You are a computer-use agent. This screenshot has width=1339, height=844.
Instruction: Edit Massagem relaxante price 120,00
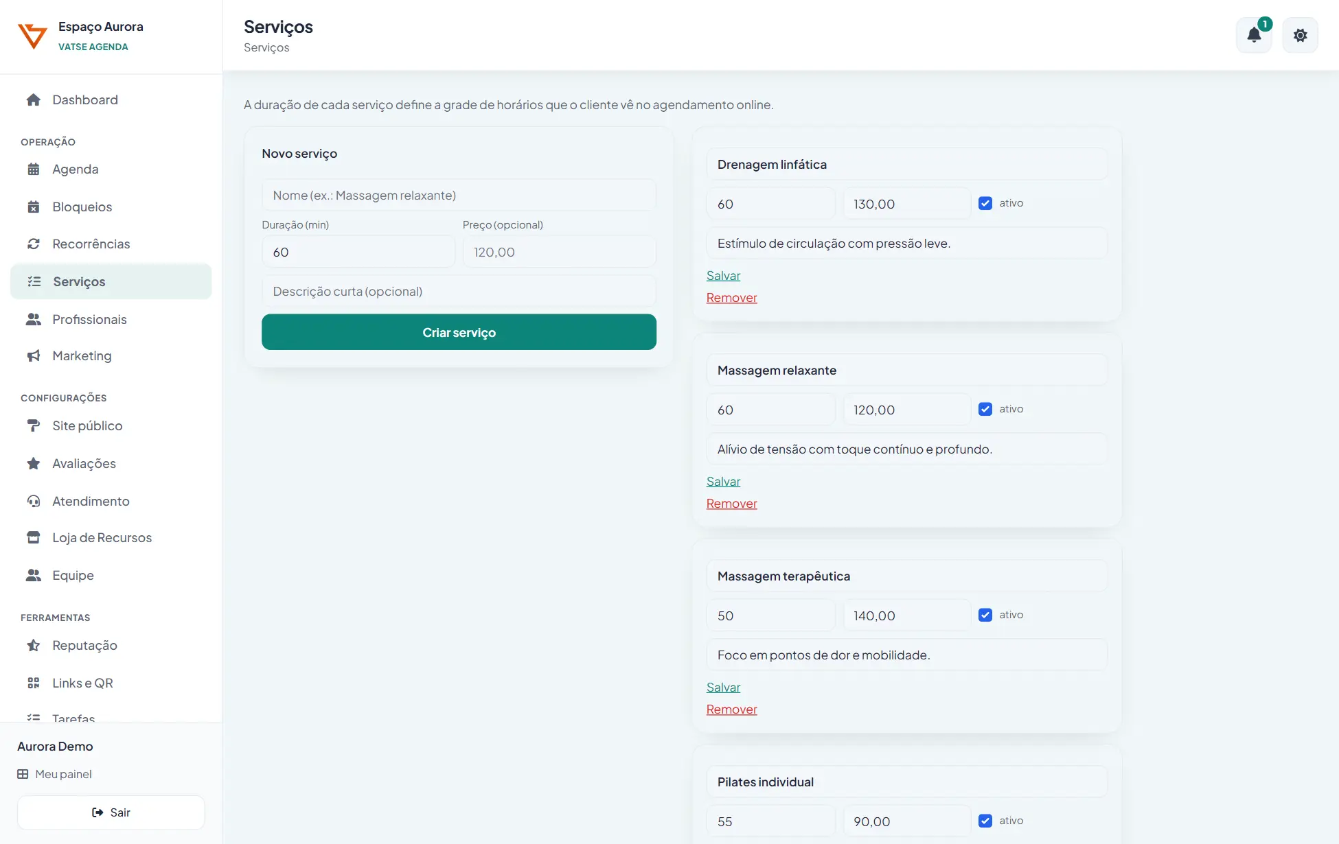[x=906, y=410]
